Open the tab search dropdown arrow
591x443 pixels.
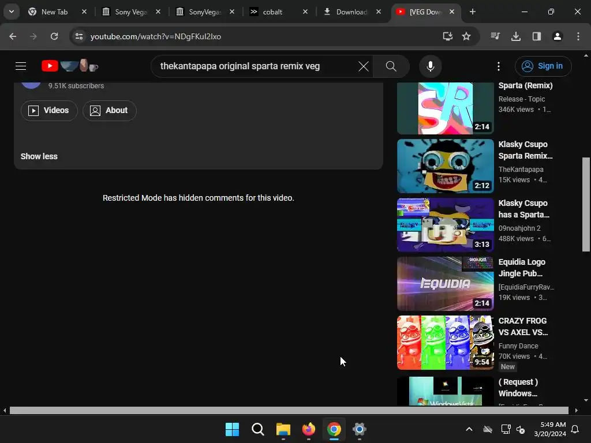(12, 12)
